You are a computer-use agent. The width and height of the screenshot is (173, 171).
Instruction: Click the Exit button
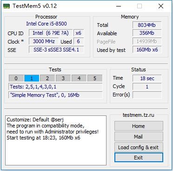(139, 158)
